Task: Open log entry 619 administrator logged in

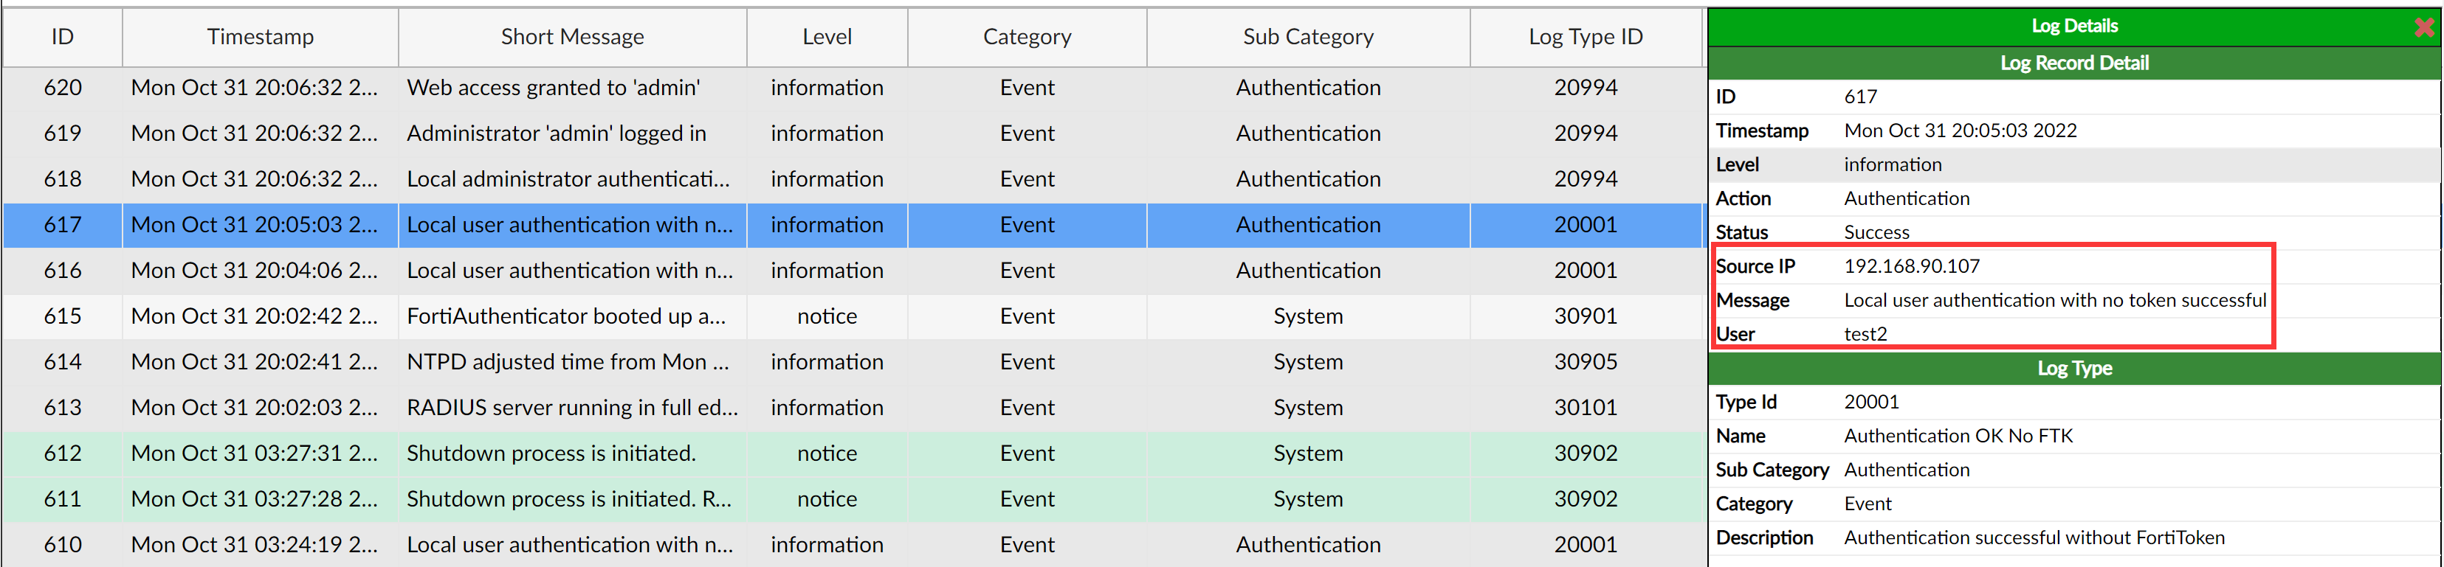Action: click(556, 133)
